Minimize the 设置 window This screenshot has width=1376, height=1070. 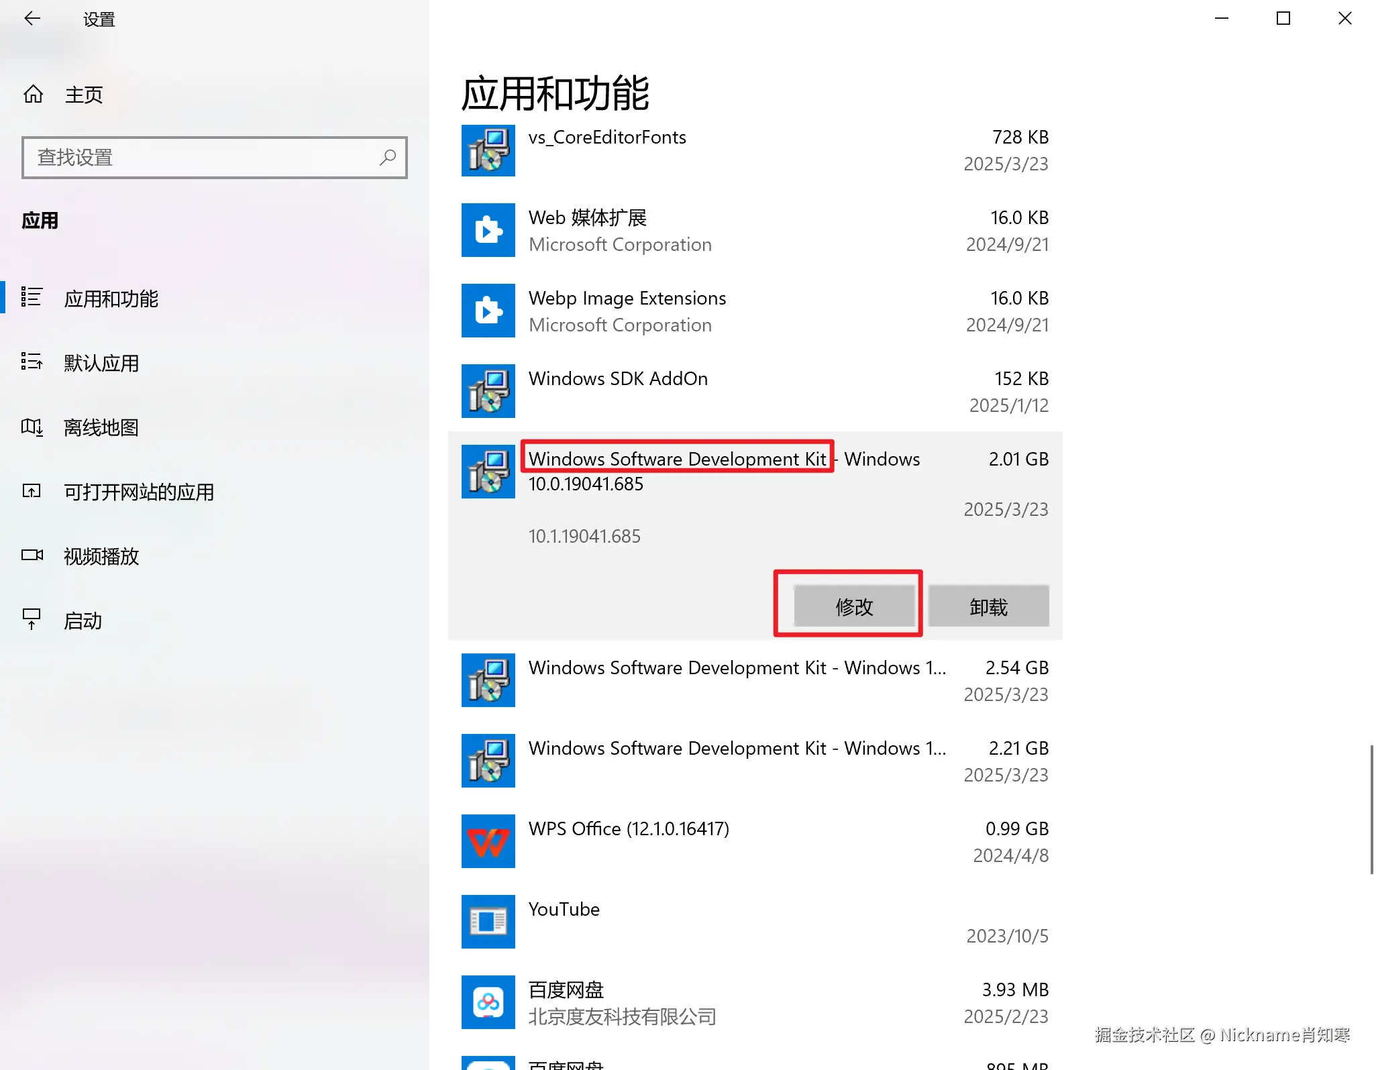click(1222, 18)
